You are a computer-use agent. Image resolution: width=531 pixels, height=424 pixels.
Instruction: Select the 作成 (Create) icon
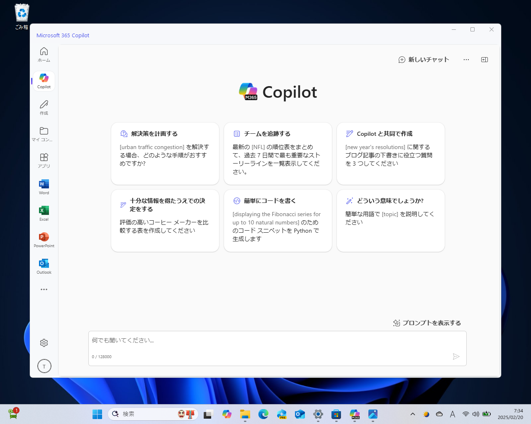tap(44, 107)
